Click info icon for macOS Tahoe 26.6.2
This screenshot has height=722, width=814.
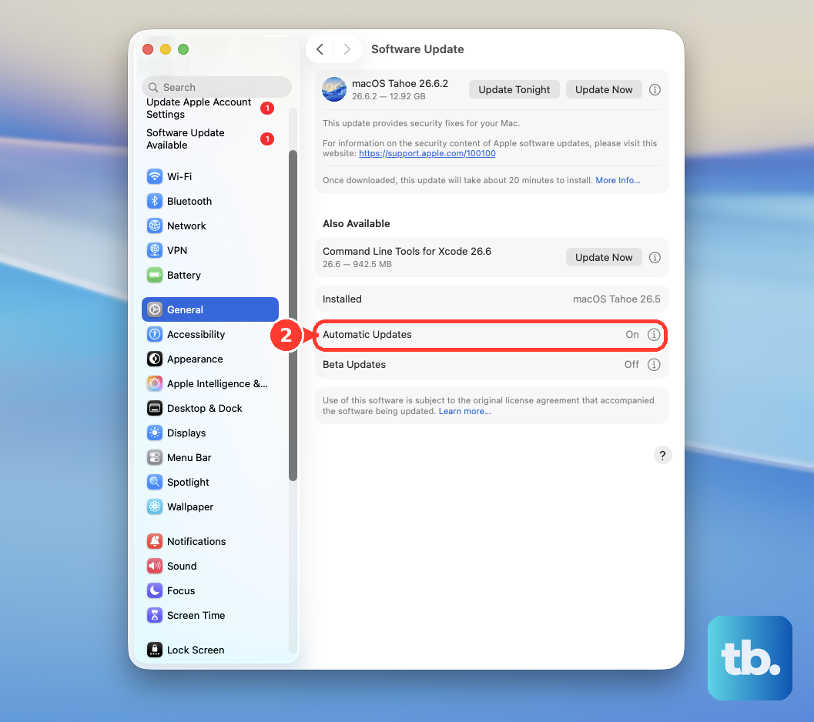tap(655, 90)
